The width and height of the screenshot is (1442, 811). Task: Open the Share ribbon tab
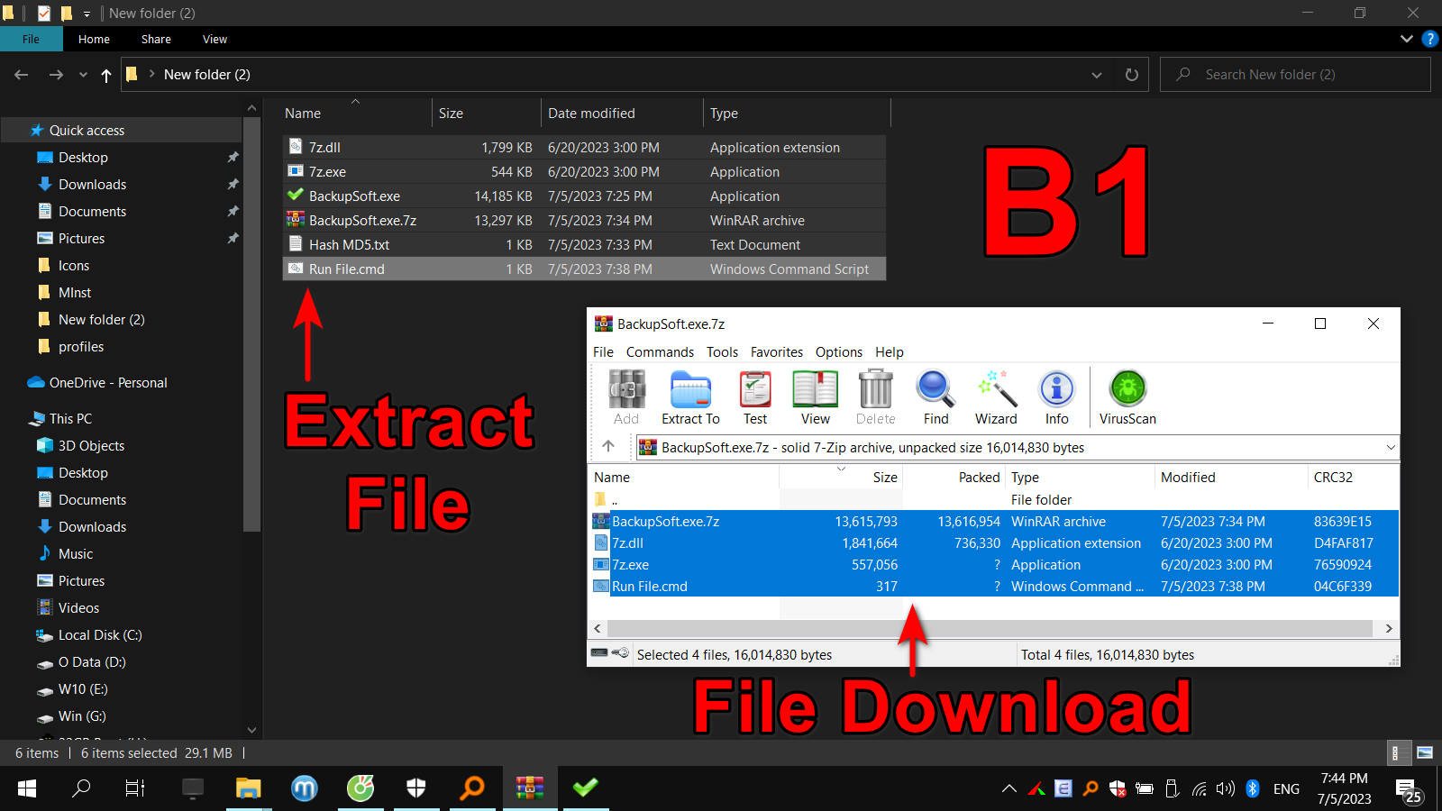tap(156, 39)
